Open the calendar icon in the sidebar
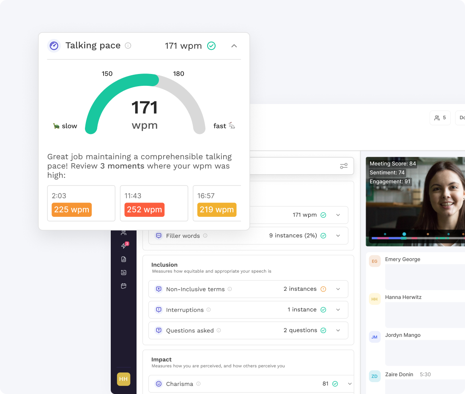Viewport: 465px width, 394px height. tap(123, 286)
